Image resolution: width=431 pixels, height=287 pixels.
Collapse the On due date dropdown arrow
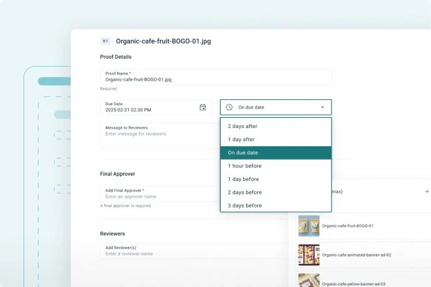click(322, 107)
